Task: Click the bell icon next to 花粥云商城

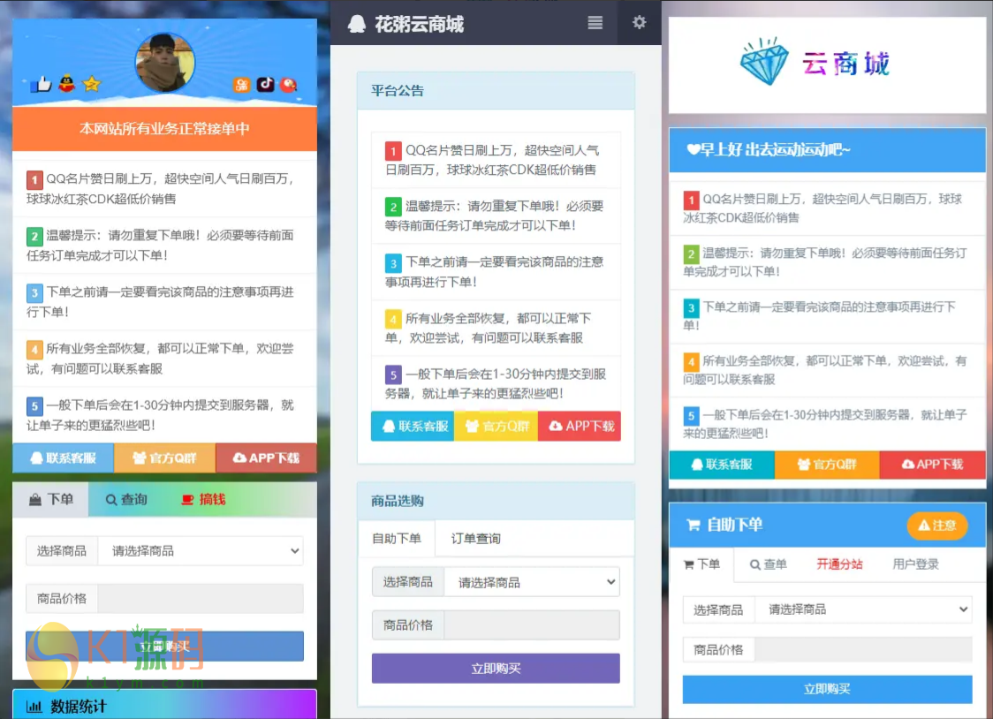Action: (x=357, y=24)
